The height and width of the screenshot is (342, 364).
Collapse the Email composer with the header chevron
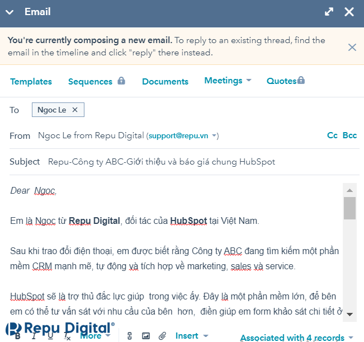[x=10, y=12]
